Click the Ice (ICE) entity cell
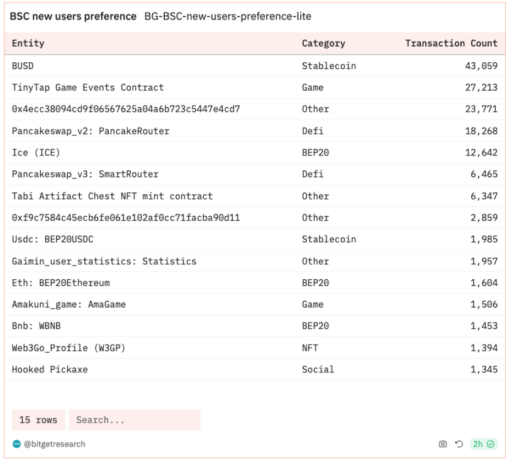 36,152
